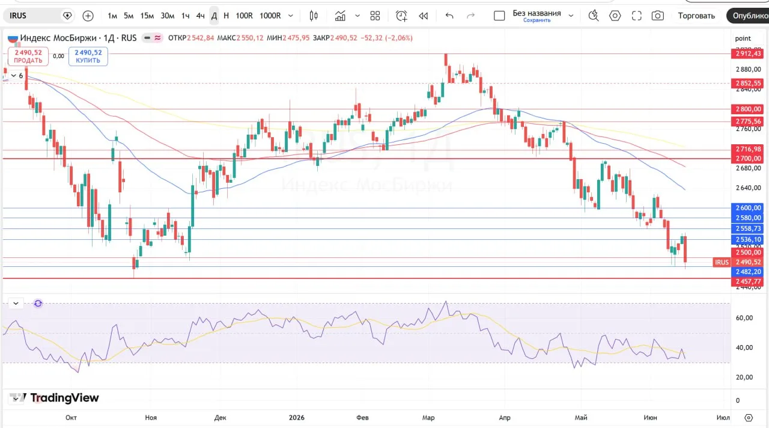Click the red ПРОДАТЬ sell button
Viewport: 769px width, 428px height.
[x=28, y=57]
